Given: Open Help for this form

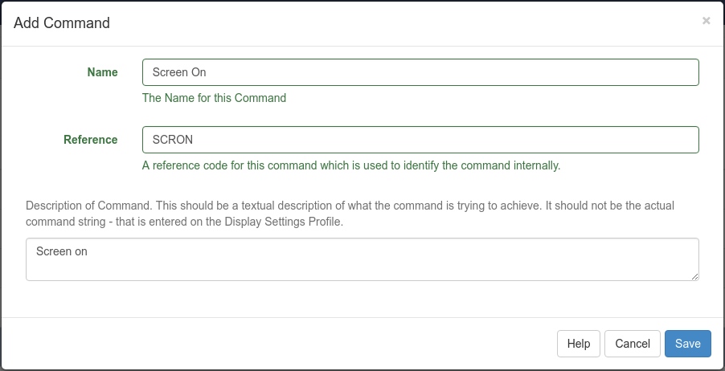Looking at the screenshot, I should pos(578,344).
